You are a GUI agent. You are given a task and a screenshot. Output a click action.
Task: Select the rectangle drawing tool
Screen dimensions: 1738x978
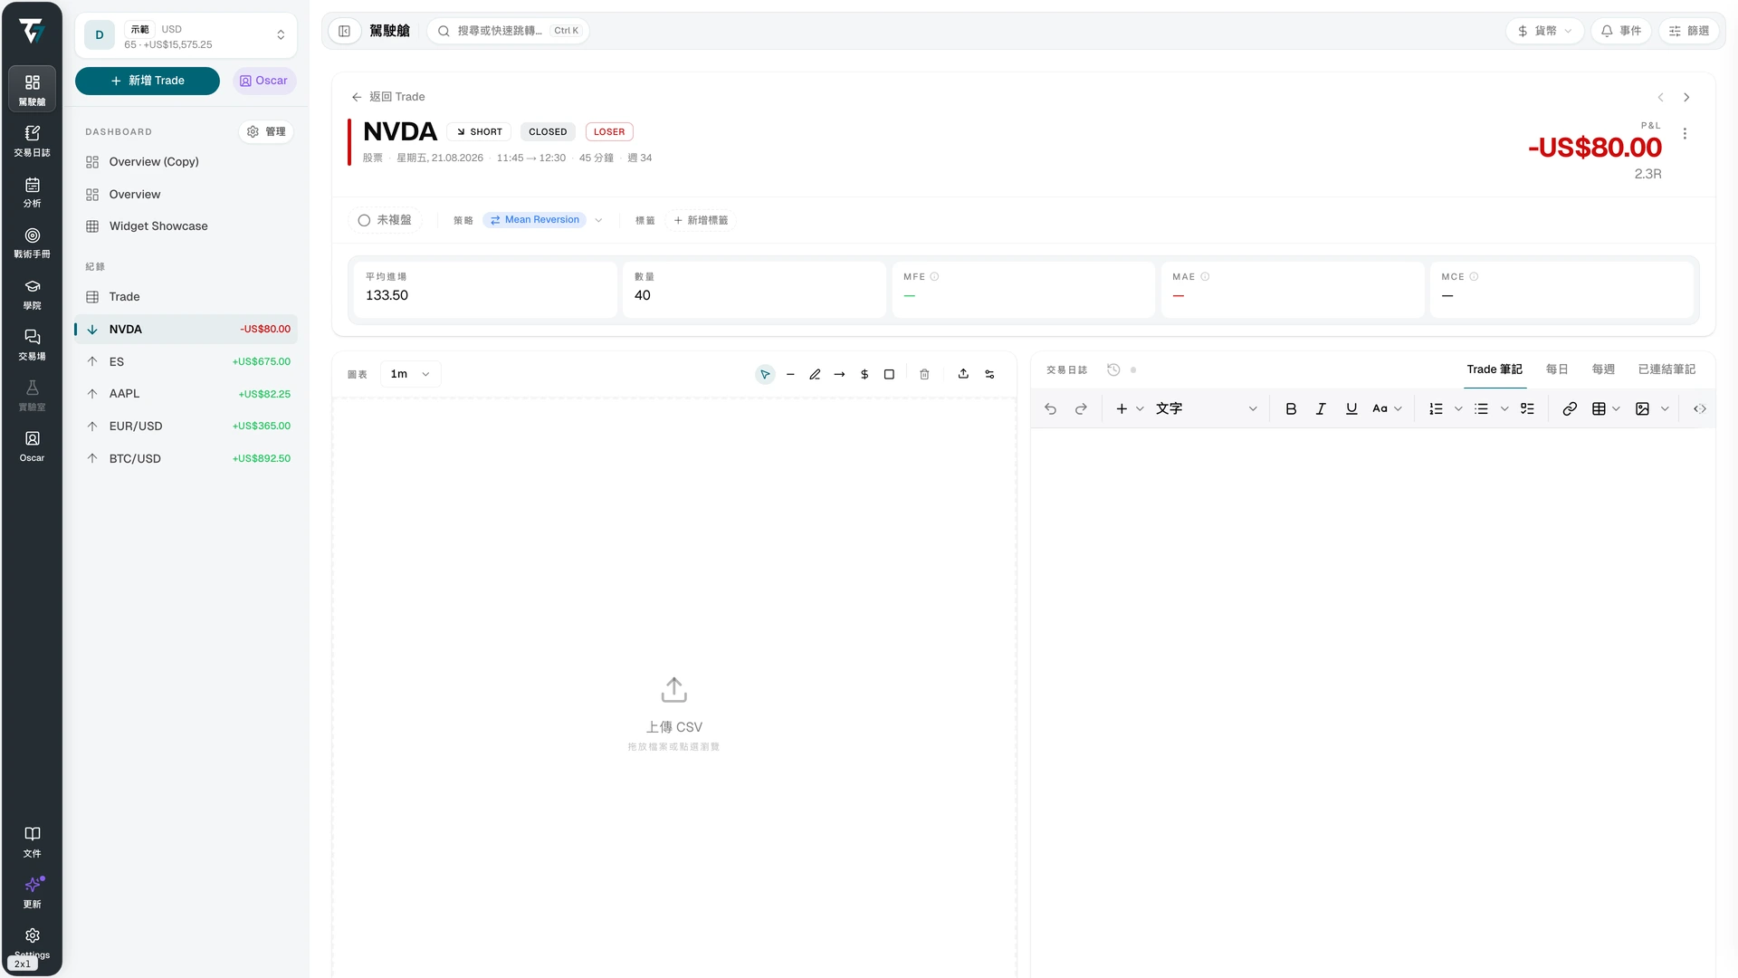coord(889,374)
